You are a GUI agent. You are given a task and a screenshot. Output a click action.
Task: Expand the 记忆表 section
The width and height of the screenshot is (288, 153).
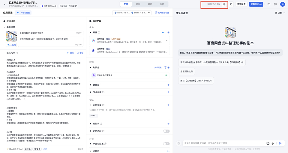coord(91,124)
